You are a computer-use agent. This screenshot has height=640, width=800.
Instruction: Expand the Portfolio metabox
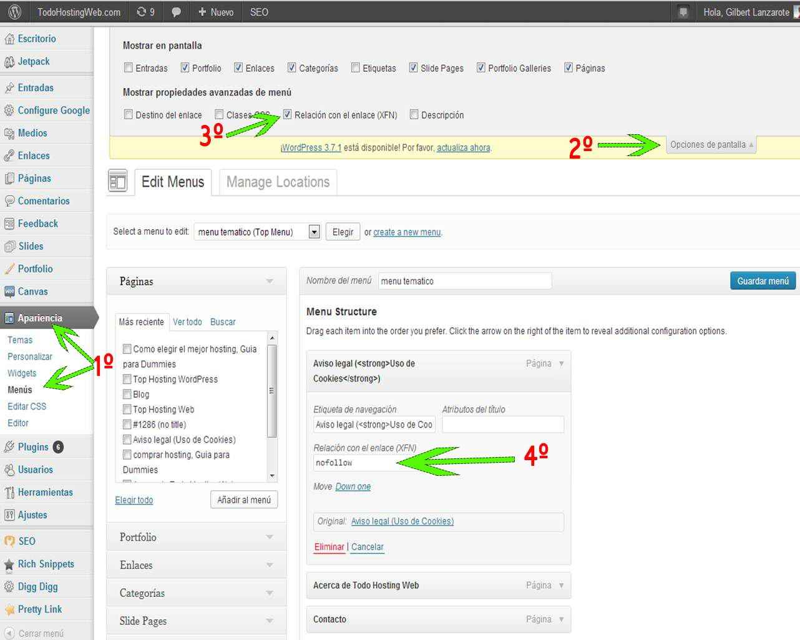197,537
